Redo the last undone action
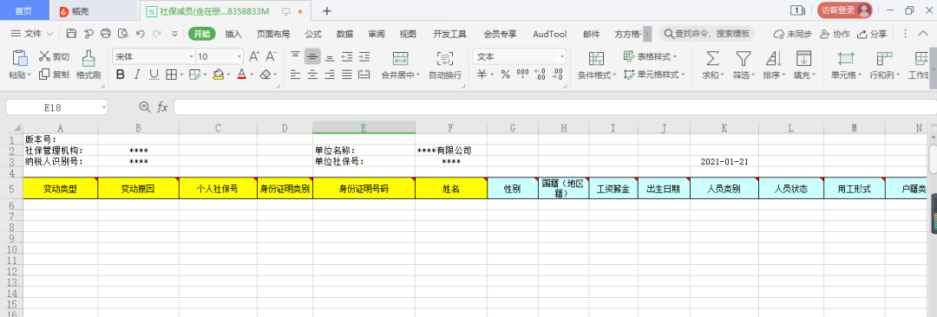The height and width of the screenshot is (317, 937). pyautogui.click(x=158, y=34)
